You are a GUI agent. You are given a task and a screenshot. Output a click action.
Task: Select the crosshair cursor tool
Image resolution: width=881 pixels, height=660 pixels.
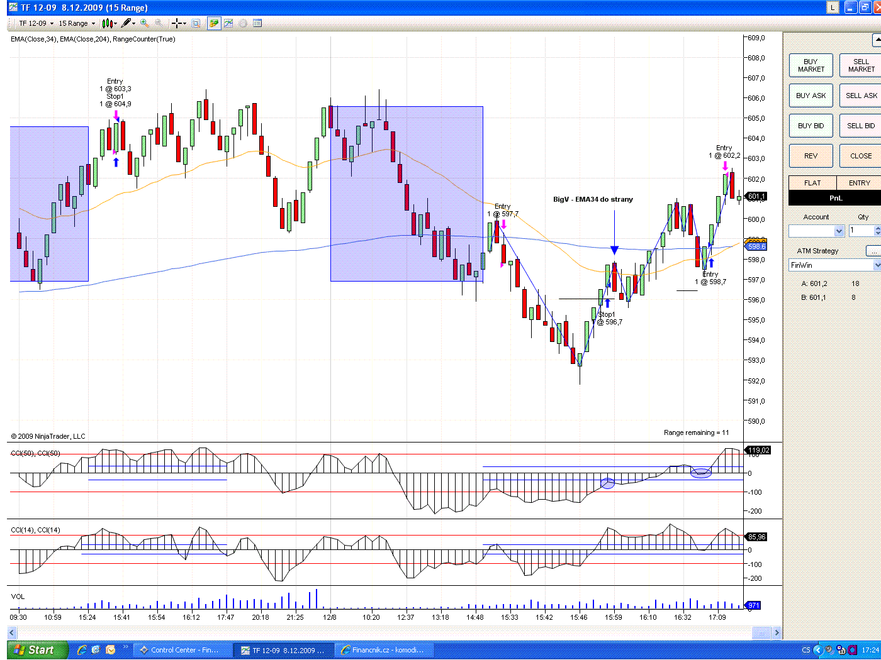click(179, 23)
